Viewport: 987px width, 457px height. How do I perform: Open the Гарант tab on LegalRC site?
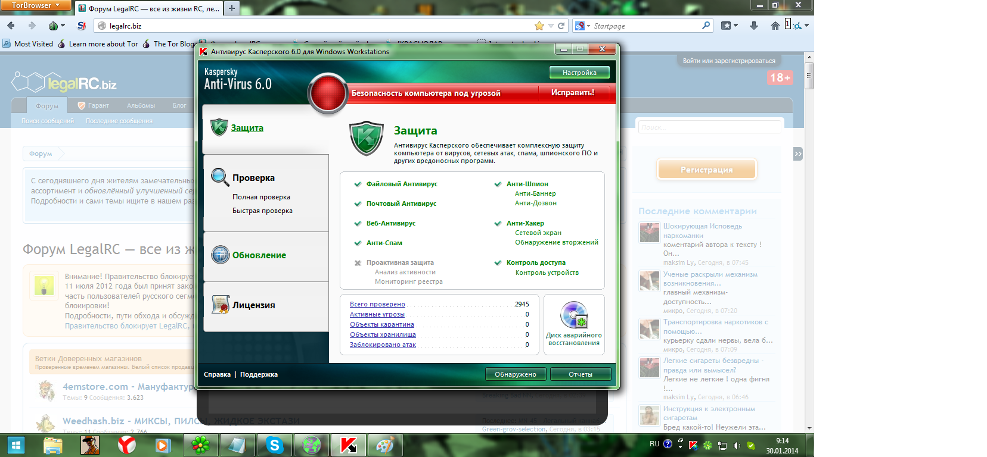pos(94,105)
